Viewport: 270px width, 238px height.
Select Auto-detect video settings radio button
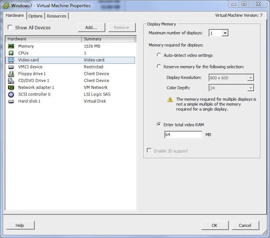(159, 55)
